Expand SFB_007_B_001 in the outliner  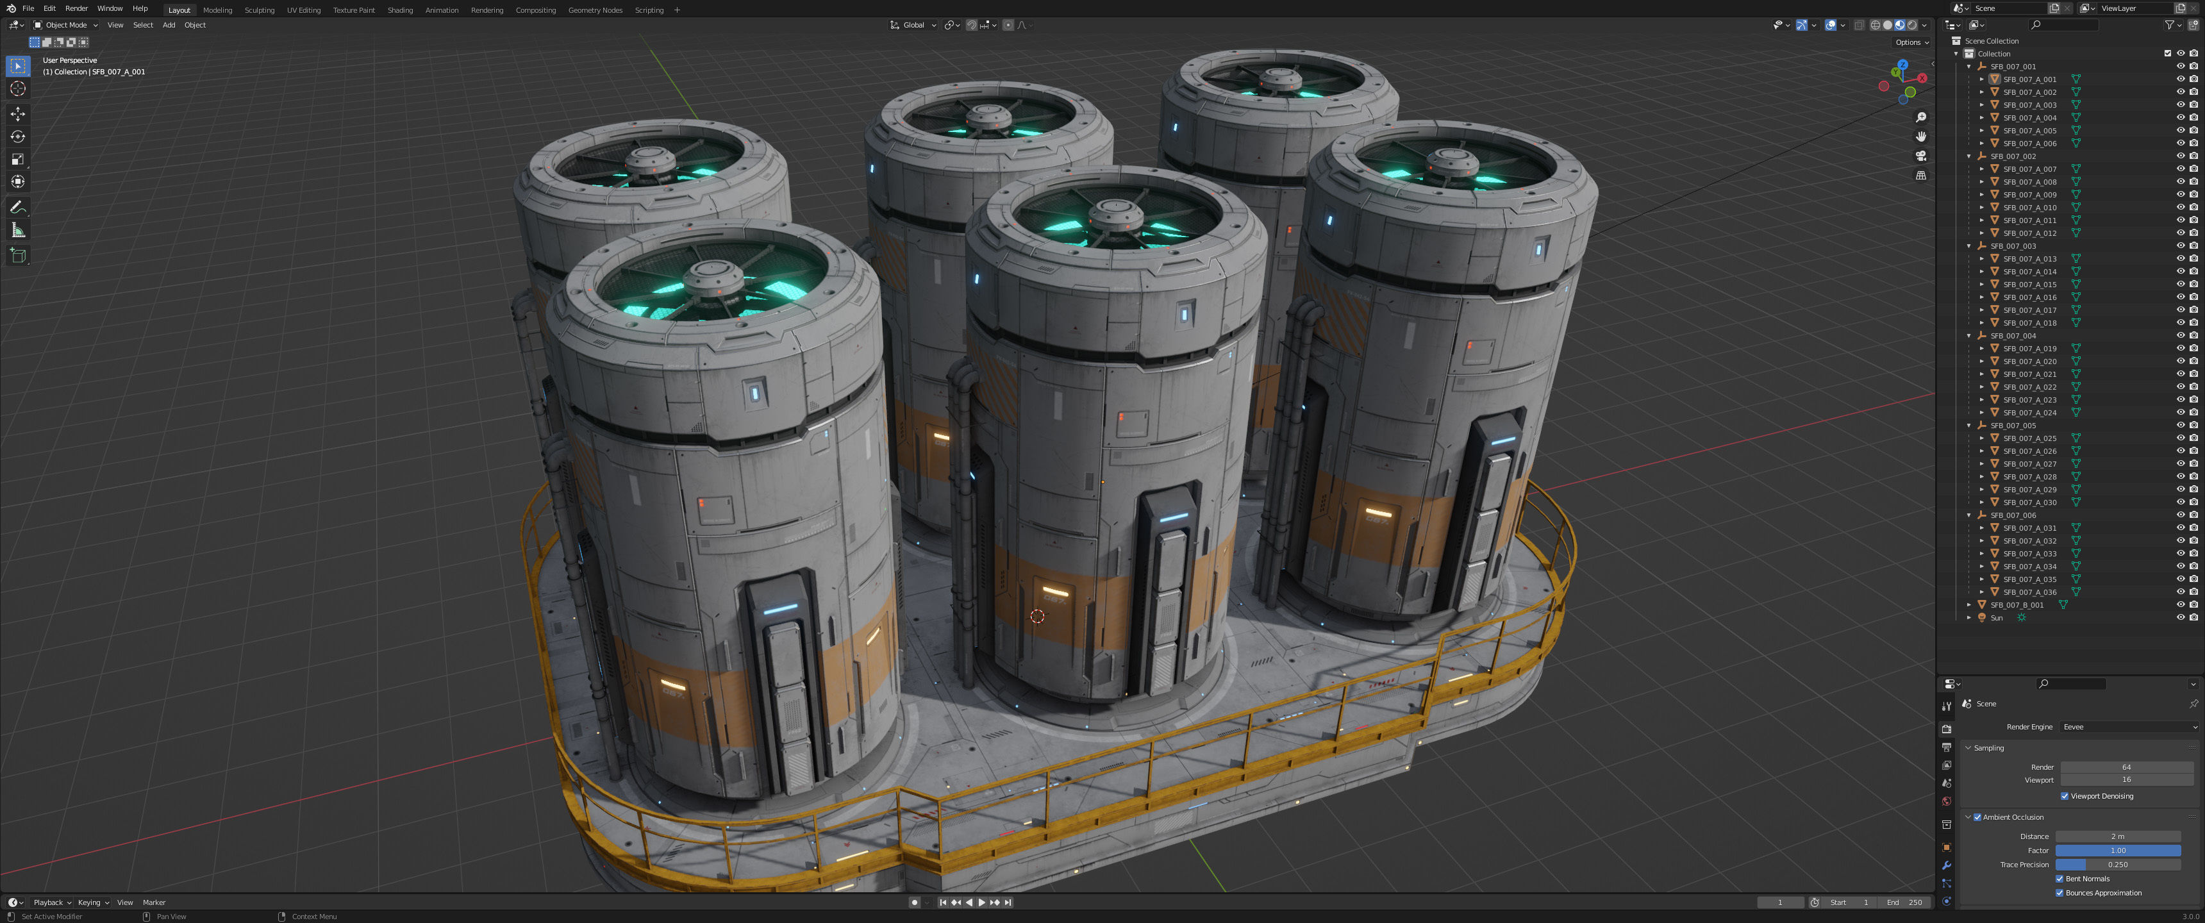(1968, 604)
